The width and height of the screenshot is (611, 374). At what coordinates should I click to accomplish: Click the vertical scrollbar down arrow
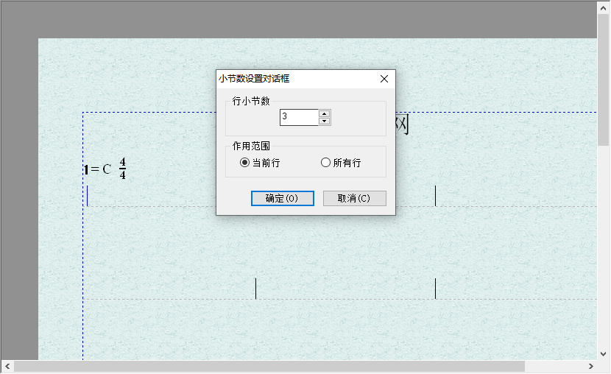(x=604, y=353)
